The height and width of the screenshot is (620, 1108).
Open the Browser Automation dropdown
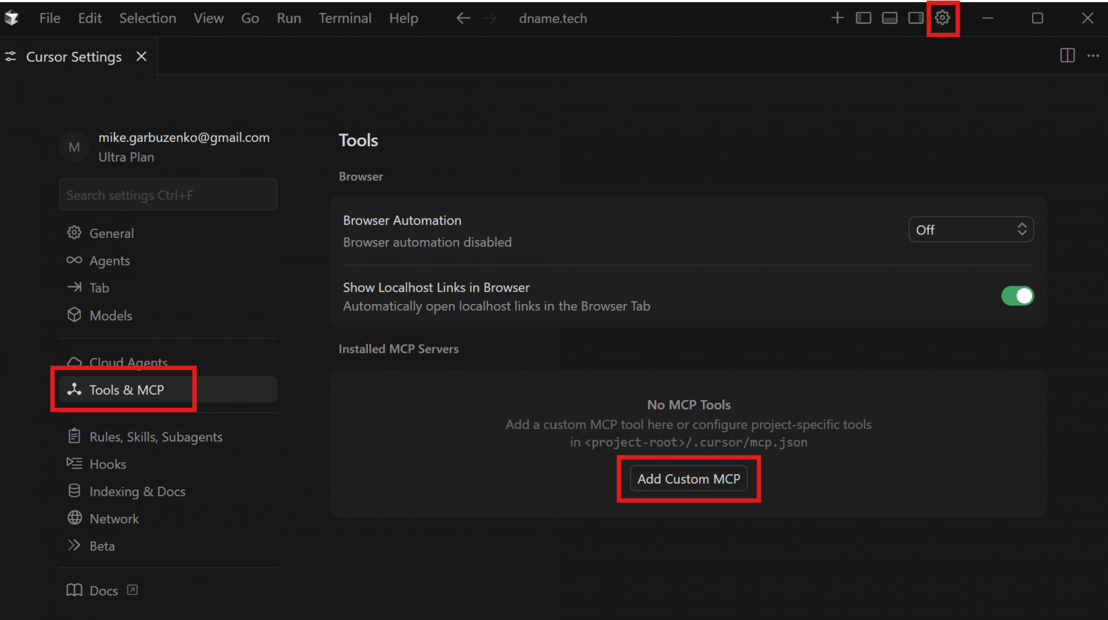click(x=970, y=230)
